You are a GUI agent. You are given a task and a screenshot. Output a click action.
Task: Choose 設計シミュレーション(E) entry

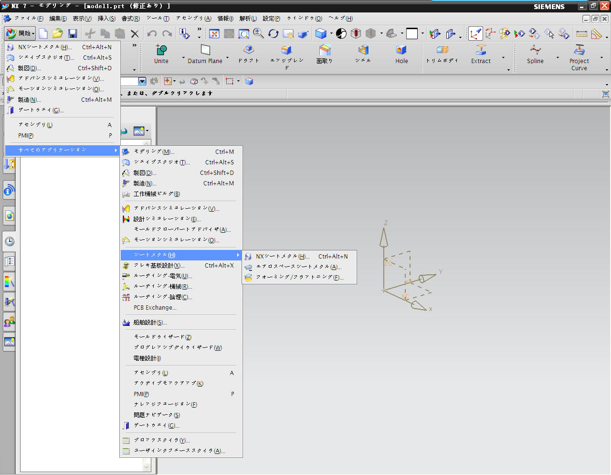[181, 218]
